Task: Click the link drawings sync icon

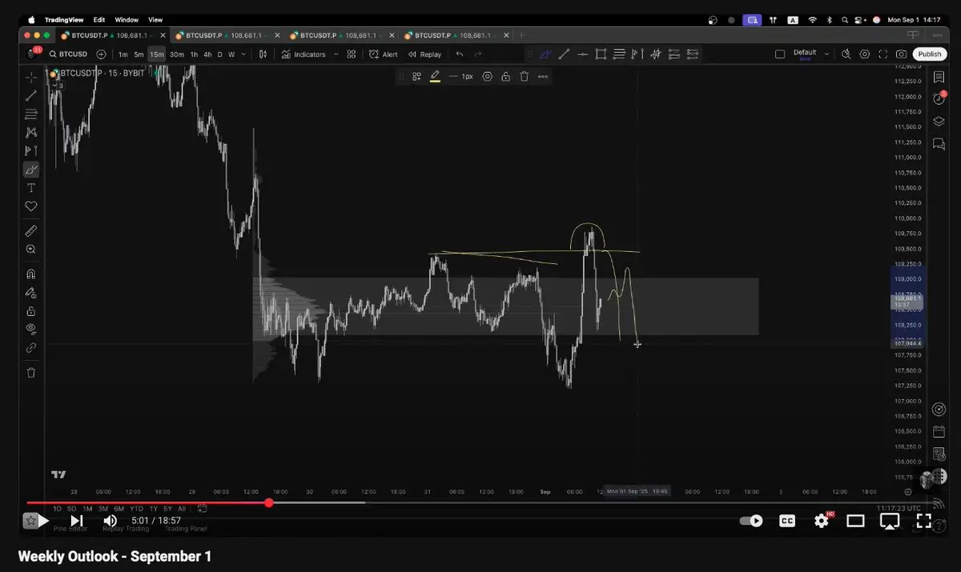Action: [30, 347]
